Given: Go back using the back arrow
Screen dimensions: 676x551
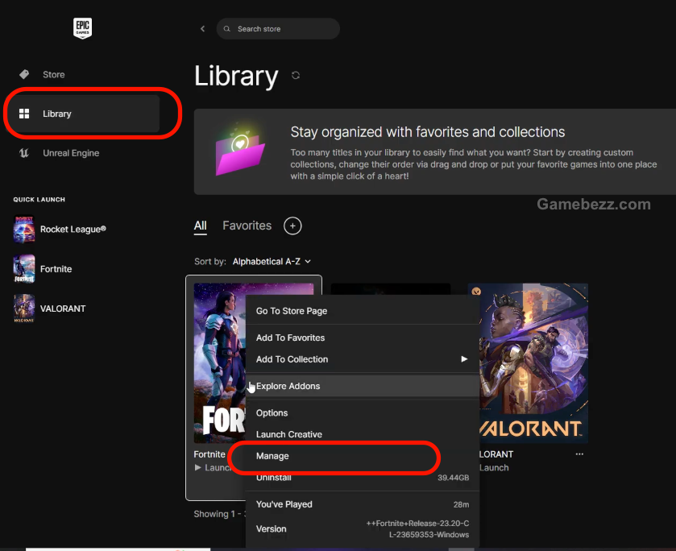Looking at the screenshot, I should point(202,29).
